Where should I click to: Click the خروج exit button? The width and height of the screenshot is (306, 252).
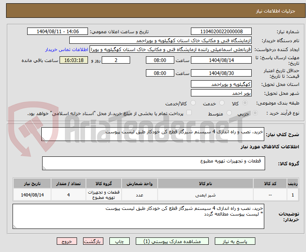point(67,241)
